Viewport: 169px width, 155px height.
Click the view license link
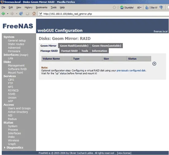point(124,153)
